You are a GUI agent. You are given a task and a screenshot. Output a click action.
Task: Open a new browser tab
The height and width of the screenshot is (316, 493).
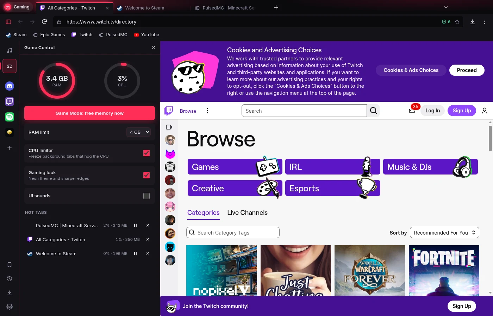coord(276,7)
